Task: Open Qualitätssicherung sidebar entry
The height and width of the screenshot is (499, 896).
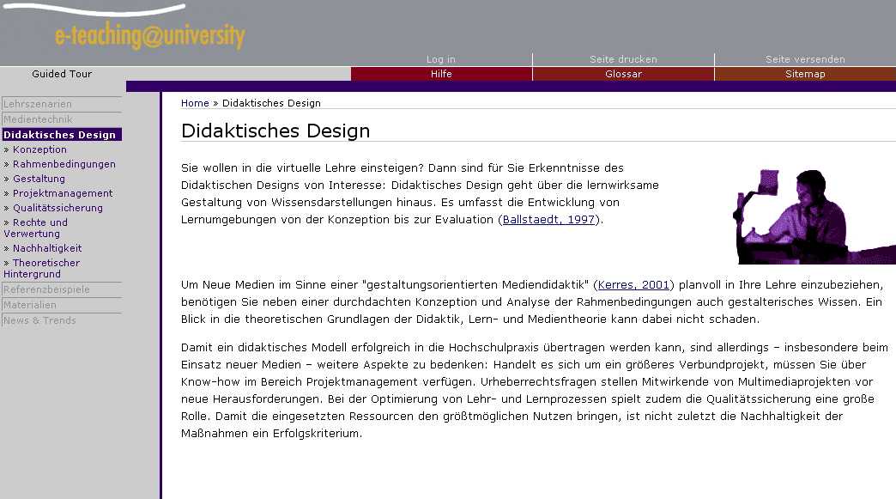Action: tap(58, 208)
